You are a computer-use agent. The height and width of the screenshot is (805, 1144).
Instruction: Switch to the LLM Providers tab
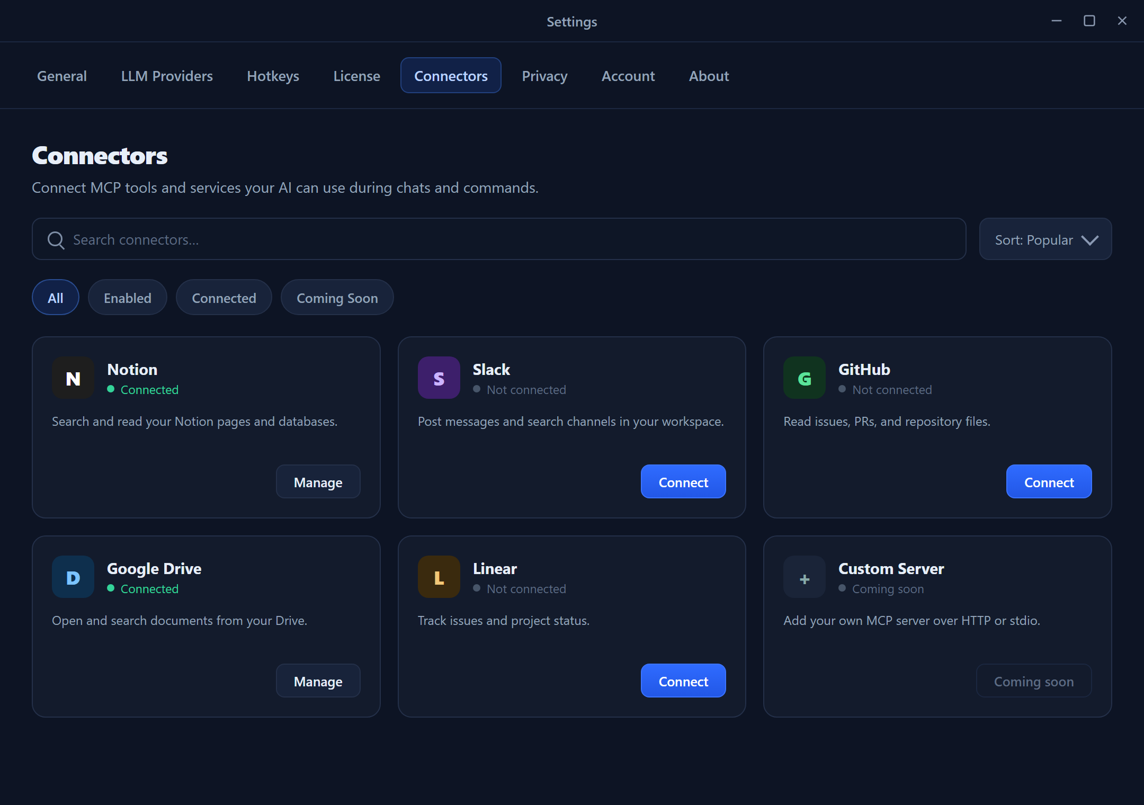pos(167,76)
